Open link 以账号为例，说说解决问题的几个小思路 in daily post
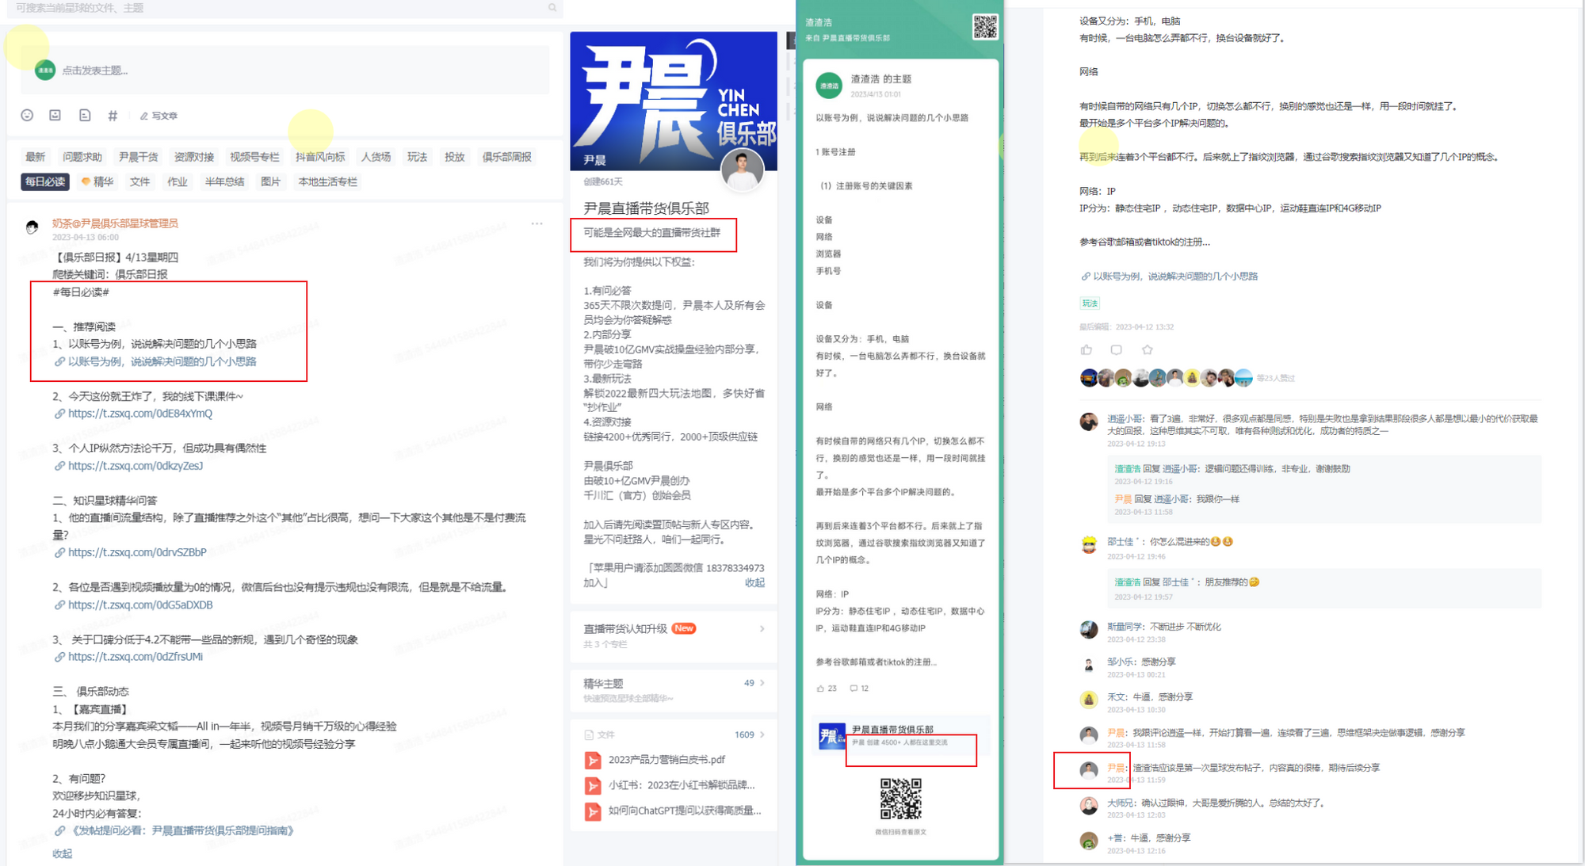Image resolution: width=1585 pixels, height=866 pixels. (x=155, y=361)
